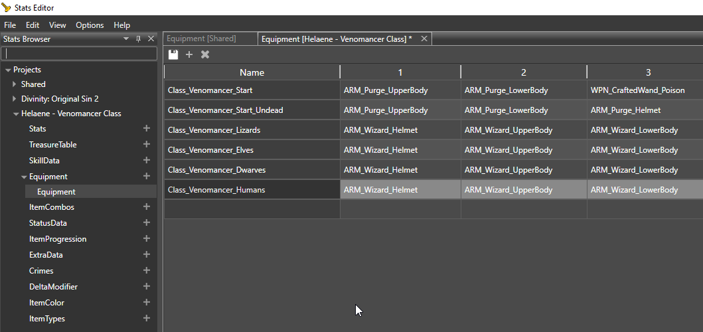Switch to the Equipment [Shared] tab

click(x=201, y=39)
